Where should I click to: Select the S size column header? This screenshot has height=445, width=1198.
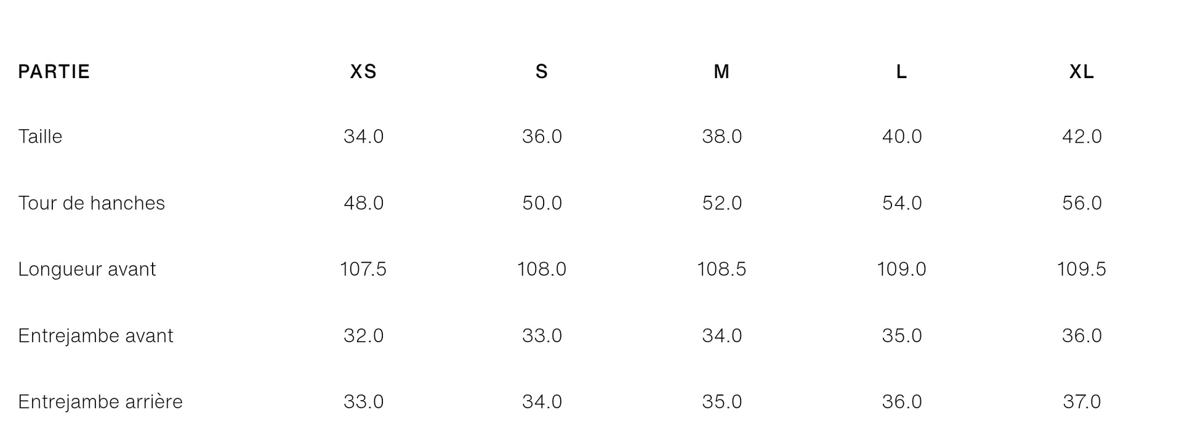click(542, 72)
